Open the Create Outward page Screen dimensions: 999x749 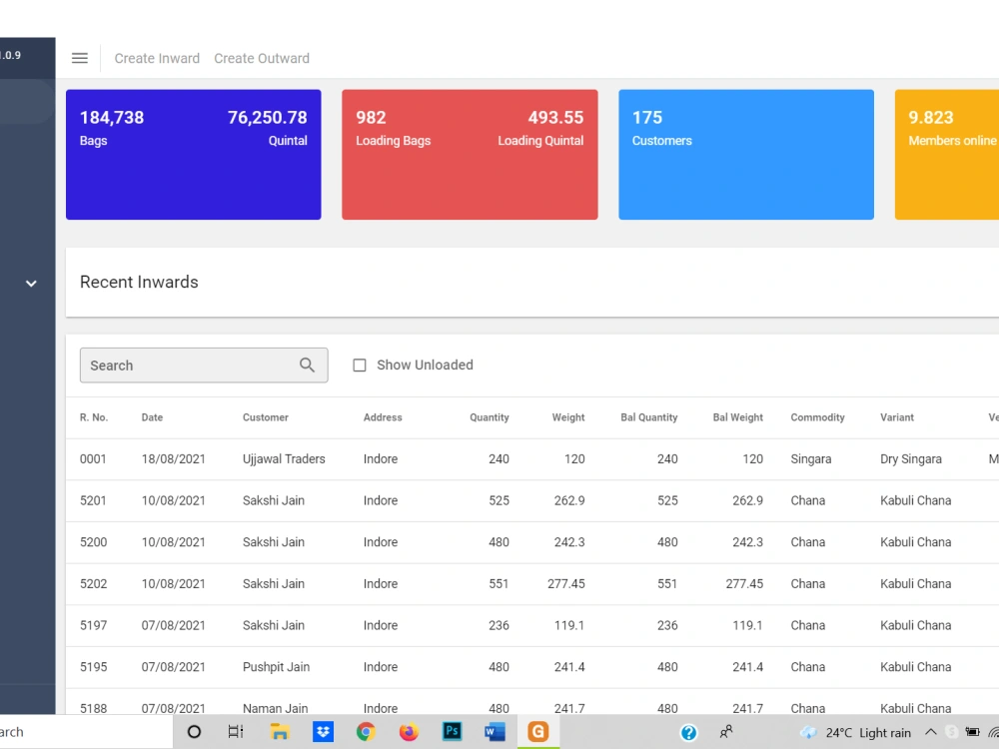pos(262,58)
